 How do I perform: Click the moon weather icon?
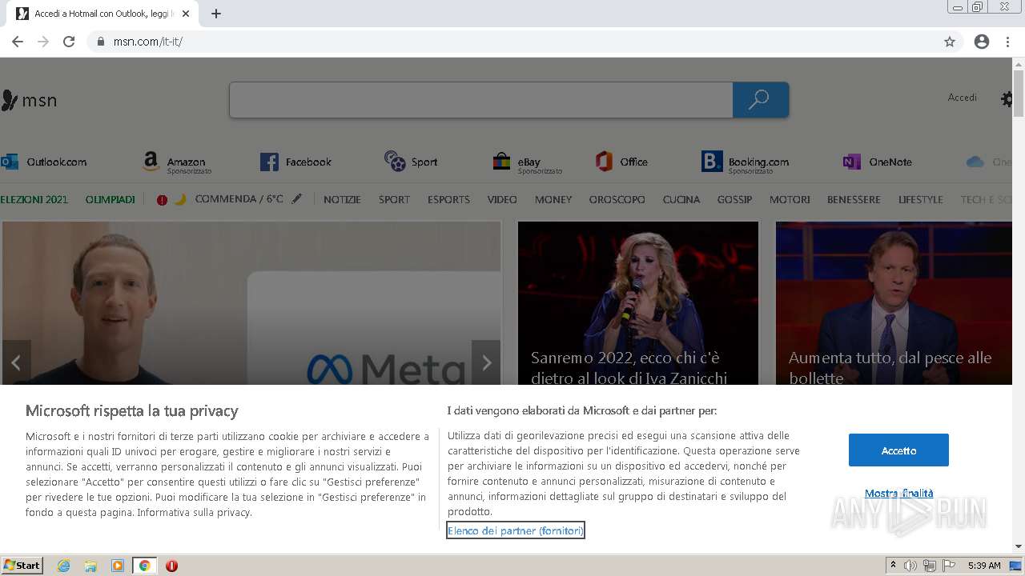[180, 199]
